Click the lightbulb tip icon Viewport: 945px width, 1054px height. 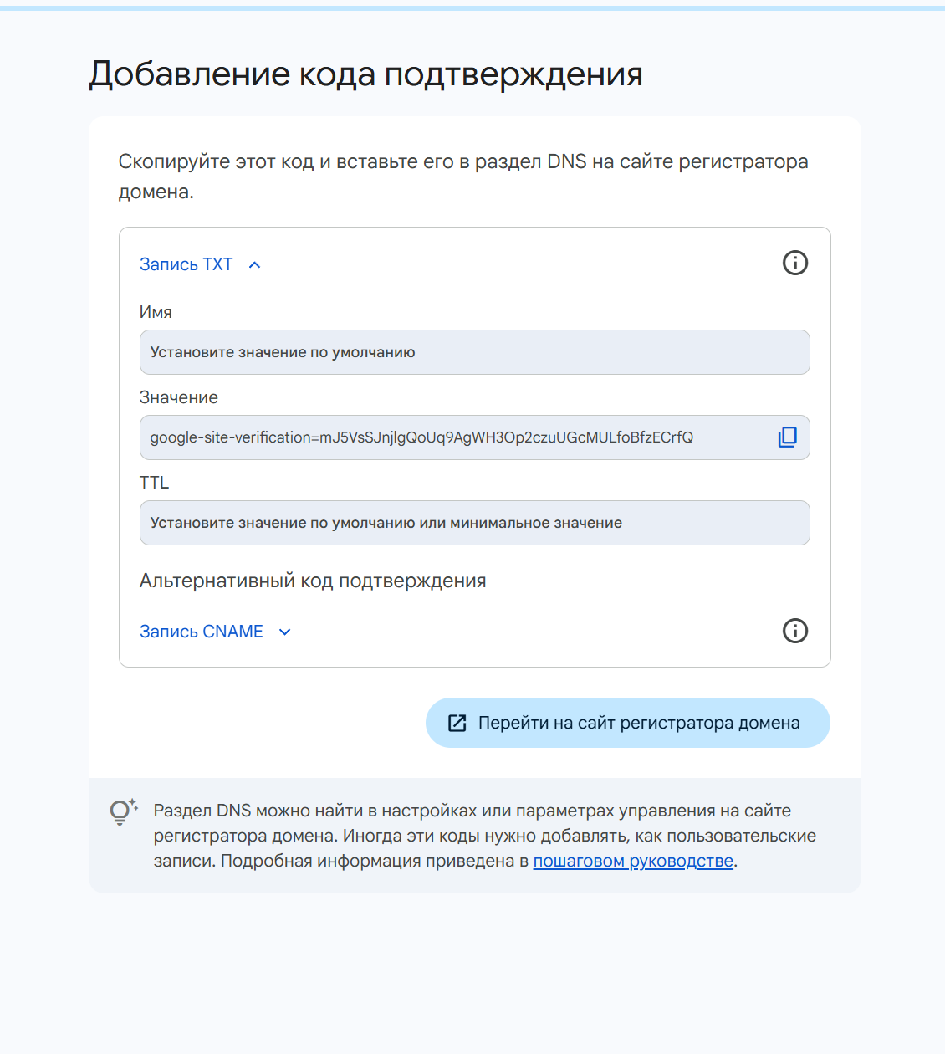(x=123, y=811)
